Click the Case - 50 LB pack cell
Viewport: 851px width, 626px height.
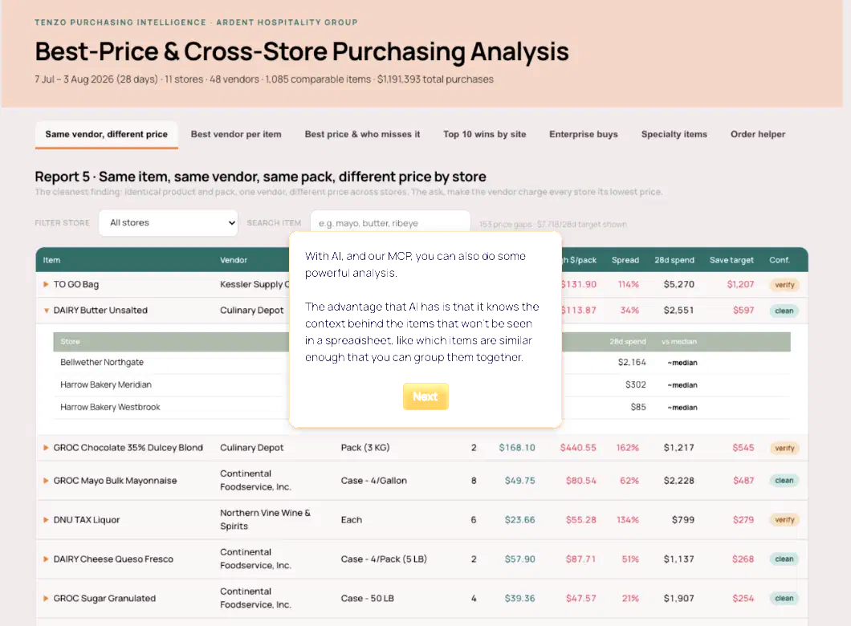[368, 599]
